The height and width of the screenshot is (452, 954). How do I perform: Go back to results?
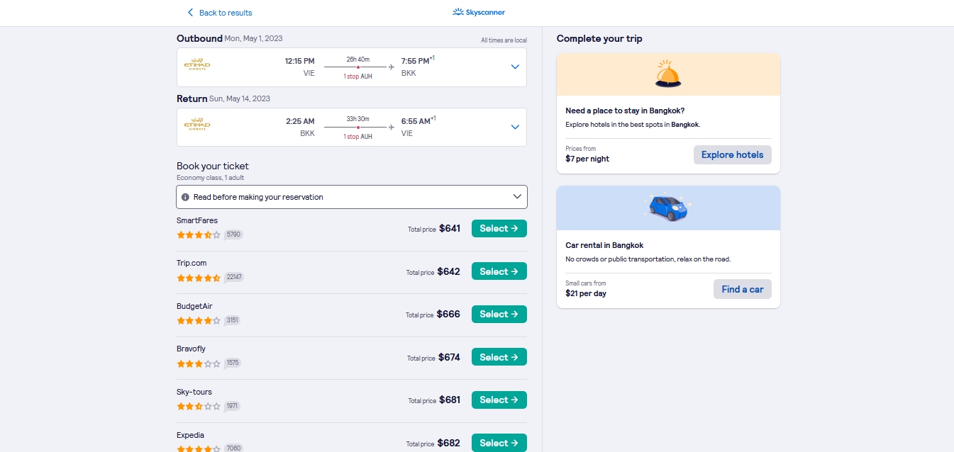219,13
